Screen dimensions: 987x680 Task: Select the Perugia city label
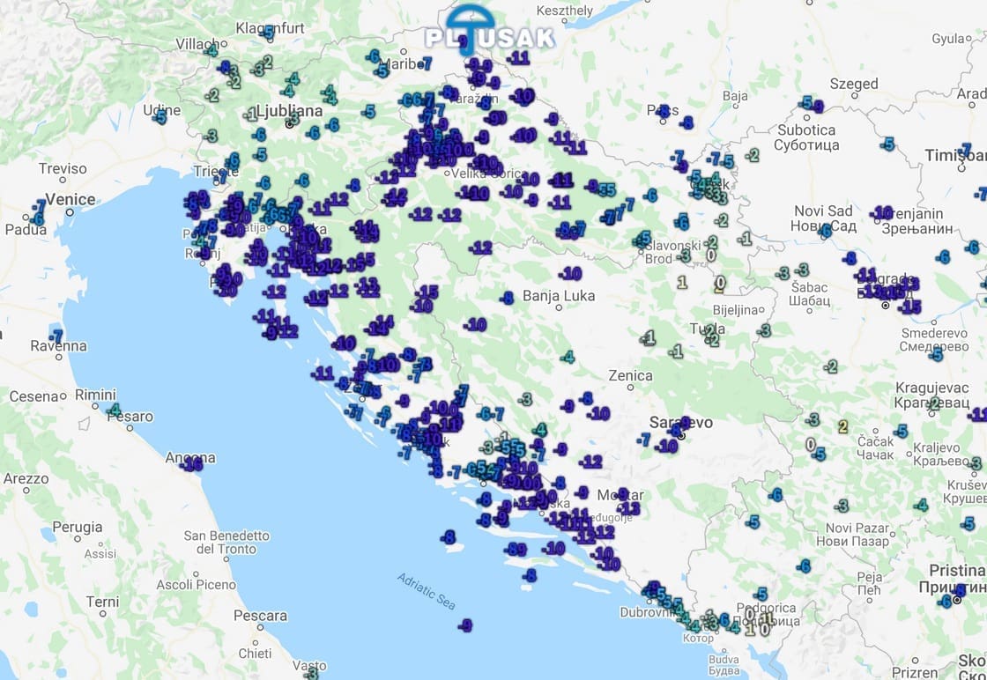[x=78, y=527]
